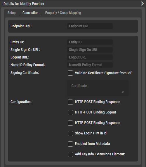Enable Validate Certificate Signature from IdP

(70, 73)
